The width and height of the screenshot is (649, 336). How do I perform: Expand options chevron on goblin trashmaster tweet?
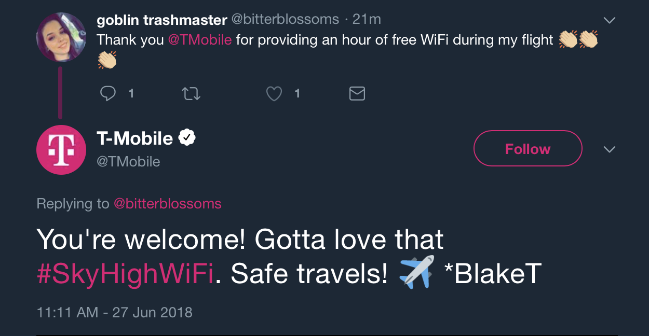(x=610, y=21)
